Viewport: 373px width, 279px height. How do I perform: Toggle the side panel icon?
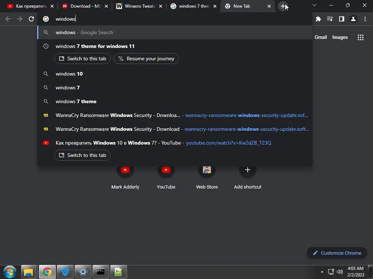(341, 19)
